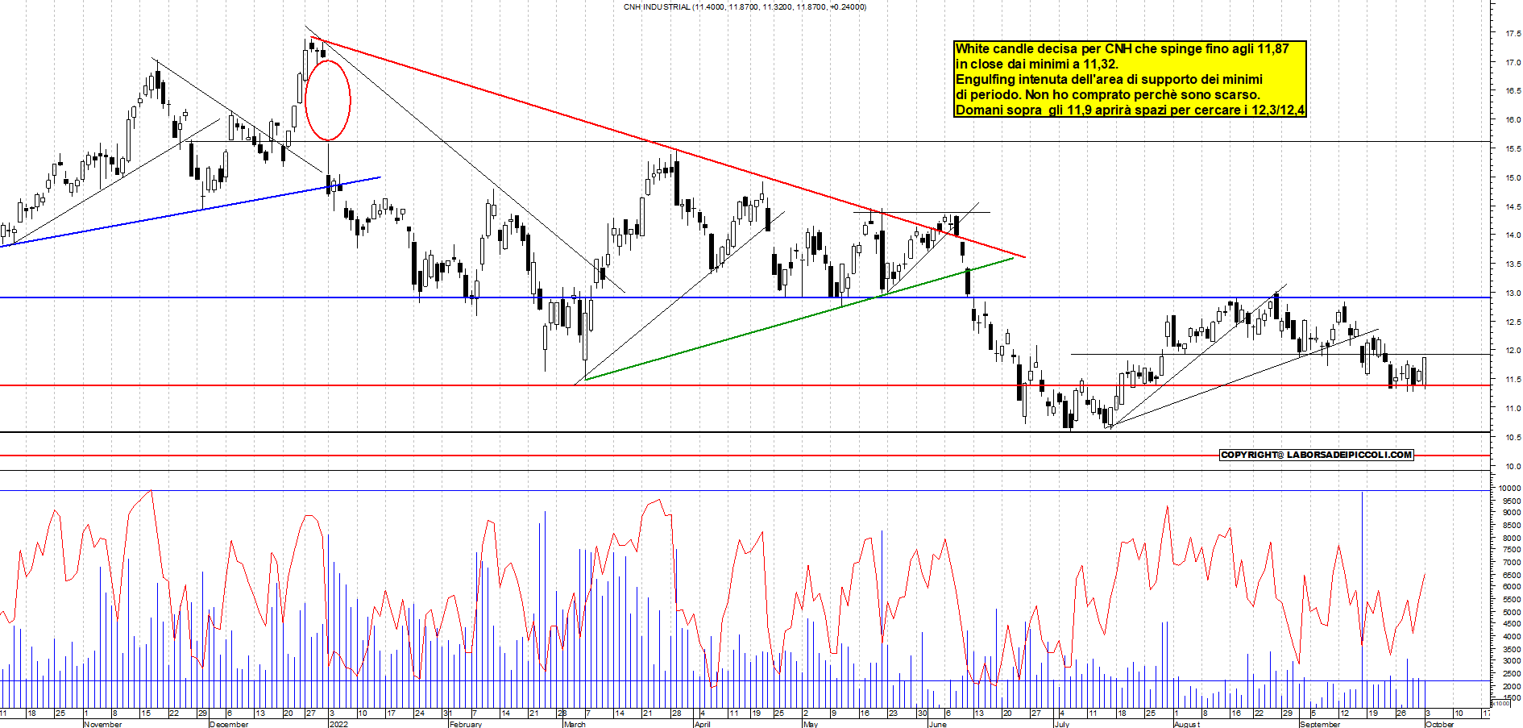Image resolution: width=1523 pixels, height=728 pixels.
Task: Click the 4000 volume axis label
Action: (1511, 637)
